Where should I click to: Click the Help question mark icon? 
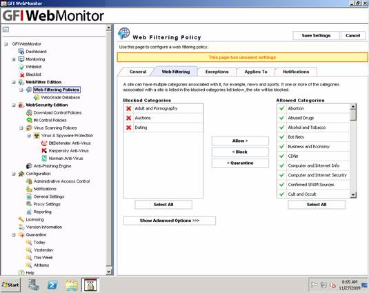click(21, 273)
